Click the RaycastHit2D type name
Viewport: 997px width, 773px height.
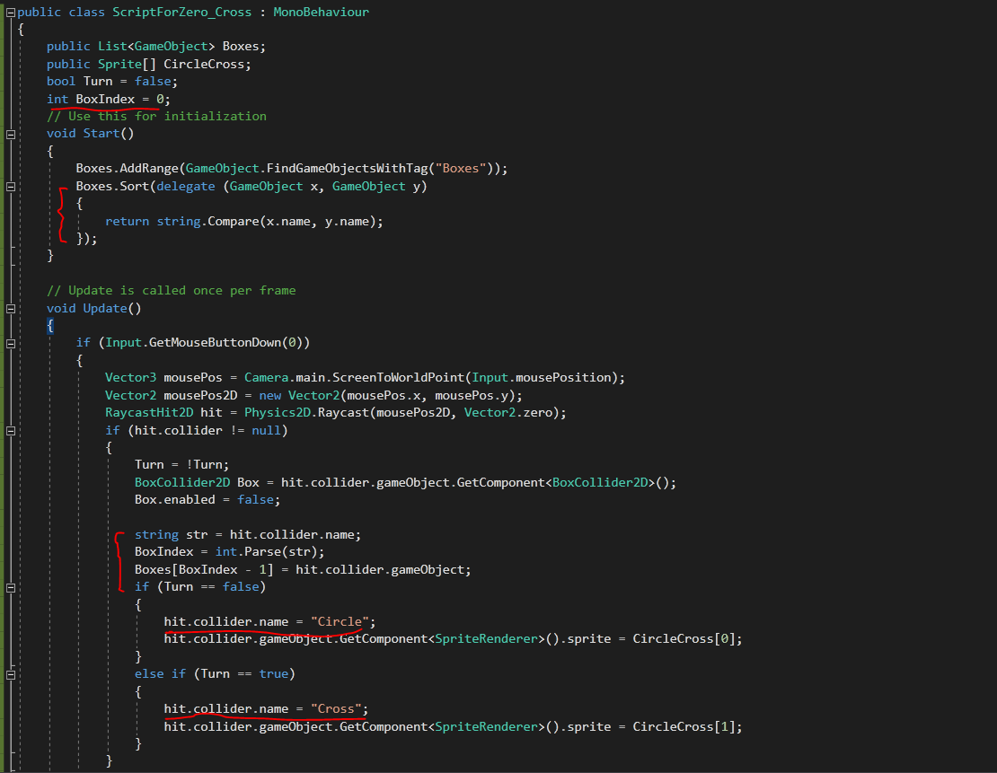149,413
